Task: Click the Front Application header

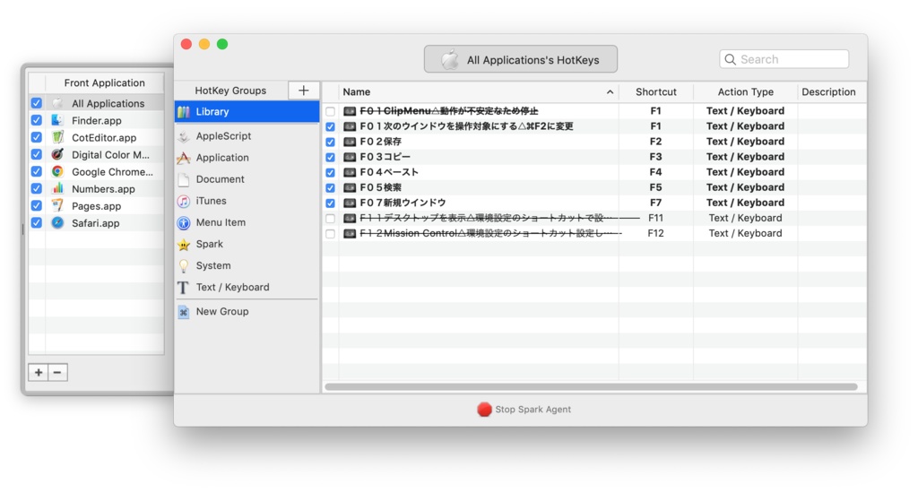Action: pos(104,83)
